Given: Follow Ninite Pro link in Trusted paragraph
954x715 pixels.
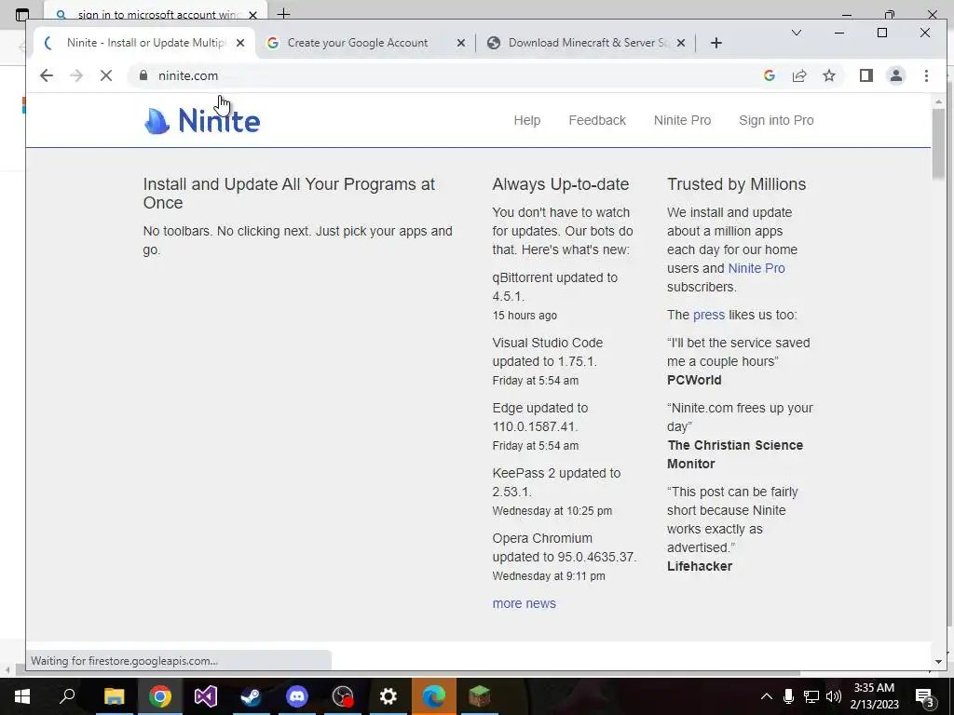Looking at the screenshot, I should [756, 268].
